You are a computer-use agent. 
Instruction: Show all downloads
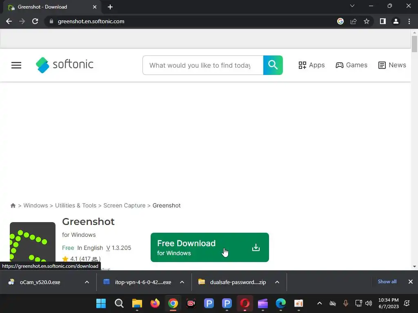tap(387, 282)
